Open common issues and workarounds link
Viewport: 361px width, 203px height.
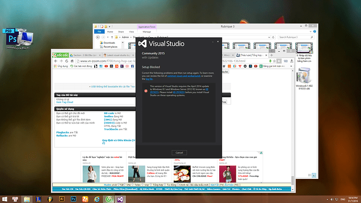click(184, 76)
